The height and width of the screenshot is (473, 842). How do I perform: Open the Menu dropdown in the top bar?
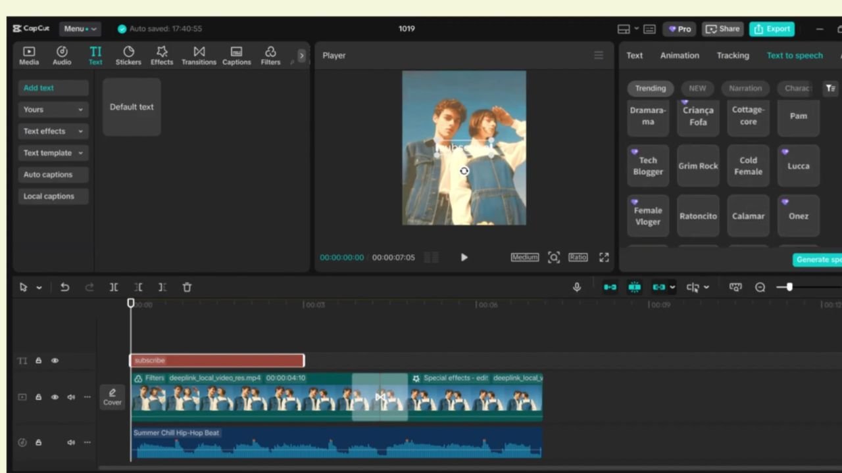[x=79, y=28]
